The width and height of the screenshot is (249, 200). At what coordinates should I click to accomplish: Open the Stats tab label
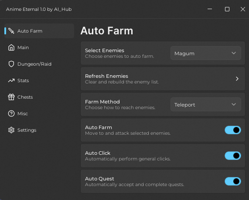pyautogui.click(x=23, y=80)
